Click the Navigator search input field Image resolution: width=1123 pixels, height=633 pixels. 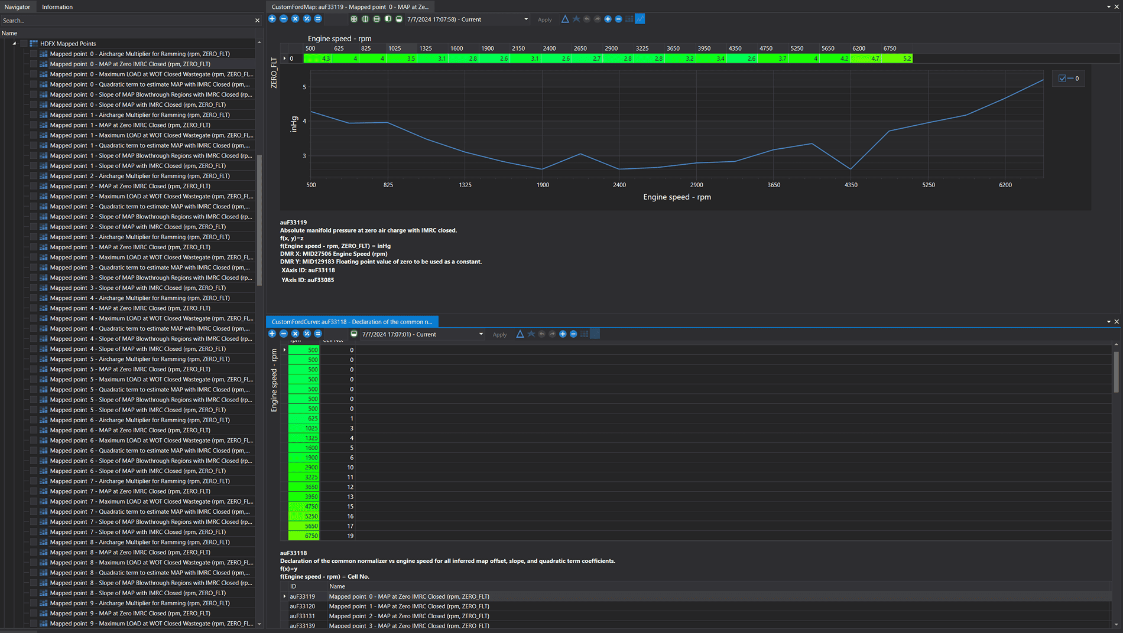[x=127, y=21]
